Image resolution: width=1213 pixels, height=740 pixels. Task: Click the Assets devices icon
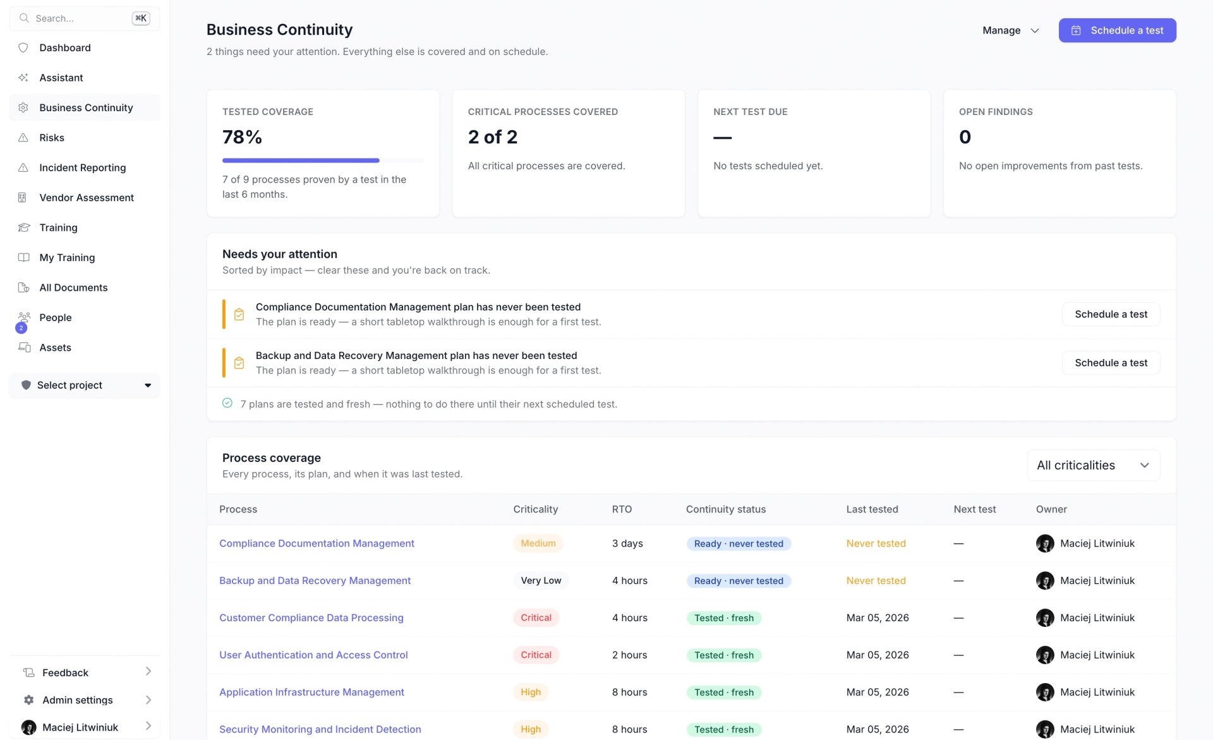coord(25,347)
